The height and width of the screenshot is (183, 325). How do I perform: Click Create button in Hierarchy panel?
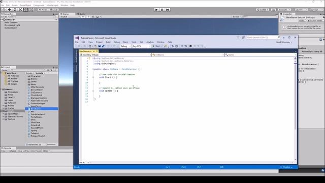(5, 17)
